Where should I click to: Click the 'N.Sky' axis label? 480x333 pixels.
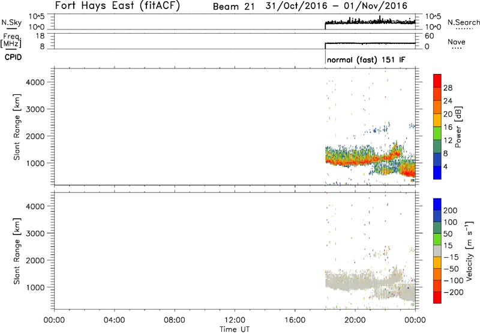(x=11, y=22)
